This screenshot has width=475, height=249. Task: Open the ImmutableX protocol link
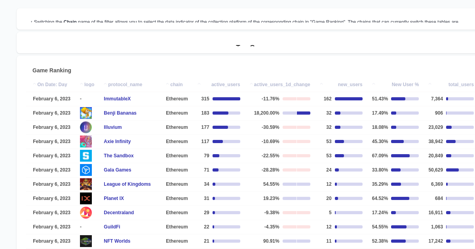coord(117,99)
